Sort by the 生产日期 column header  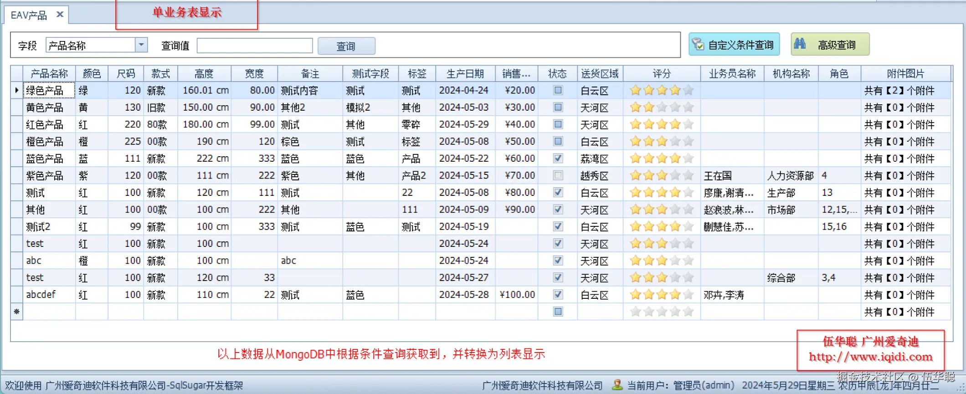coord(465,74)
